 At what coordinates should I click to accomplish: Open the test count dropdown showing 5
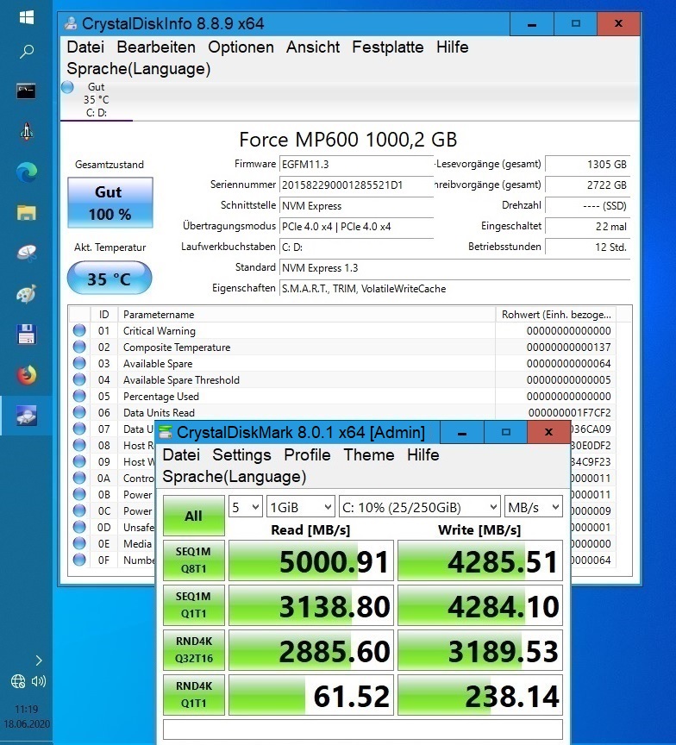246,507
